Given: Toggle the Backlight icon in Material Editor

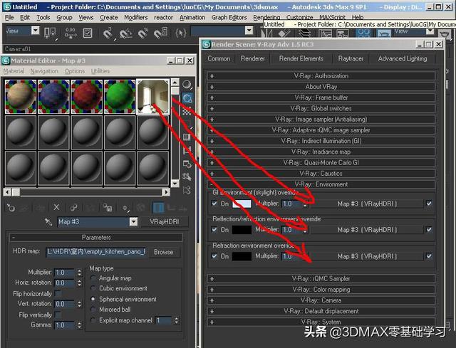Looking at the screenshot, I should [x=187, y=98].
